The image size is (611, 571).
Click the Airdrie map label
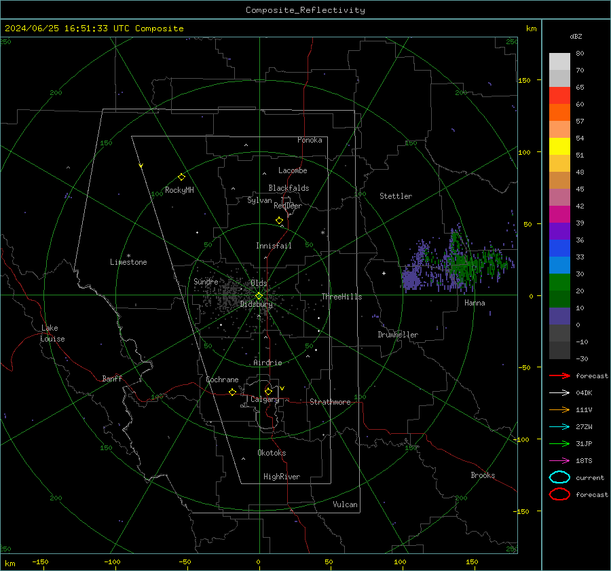coord(267,363)
